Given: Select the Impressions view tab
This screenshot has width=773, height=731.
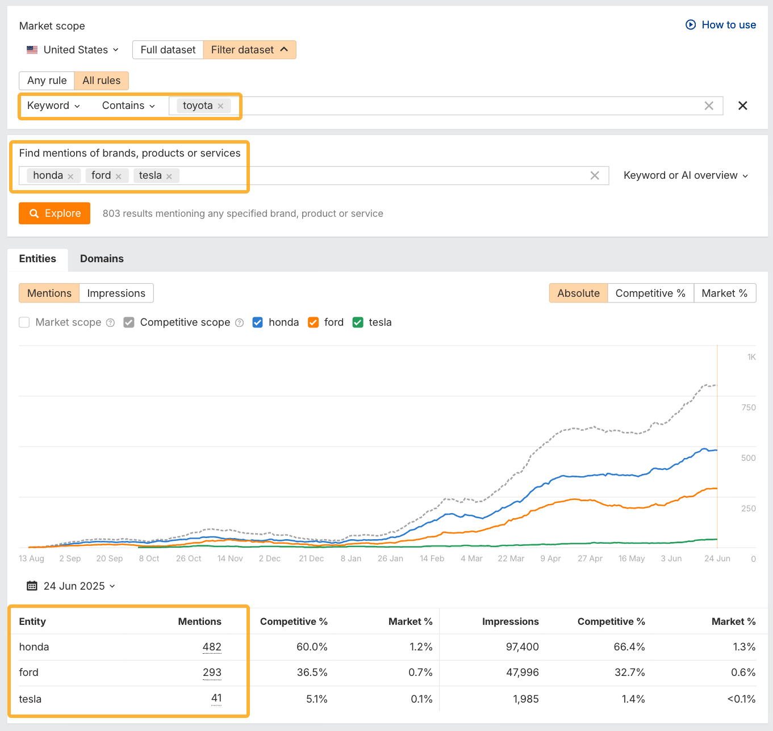Looking at the screenshot, I should [116, 293].
